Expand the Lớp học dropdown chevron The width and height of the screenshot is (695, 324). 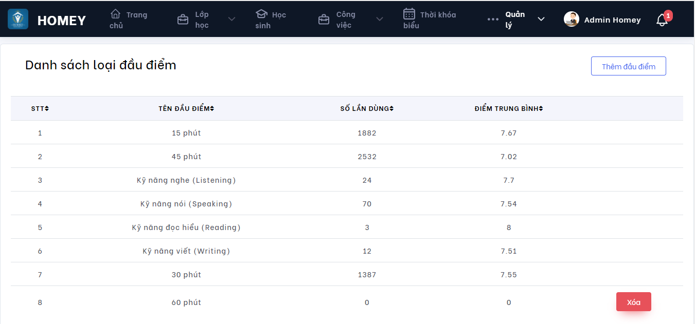(231, 20)
